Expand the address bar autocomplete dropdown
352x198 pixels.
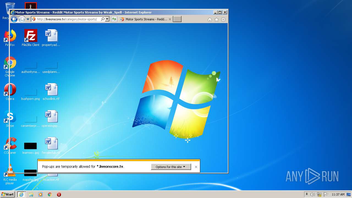pyautogui.click(x=107, y=19)
